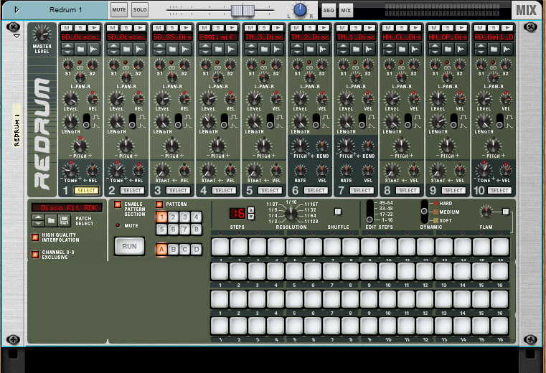Viewport: 546px width, 373px height.
Task: Select drum channel 1
Action: [x=86, y=191]
